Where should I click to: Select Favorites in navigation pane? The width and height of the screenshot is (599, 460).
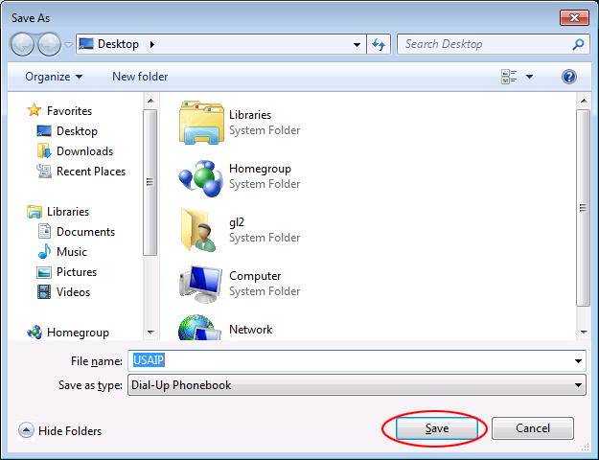tap(69, 111)
